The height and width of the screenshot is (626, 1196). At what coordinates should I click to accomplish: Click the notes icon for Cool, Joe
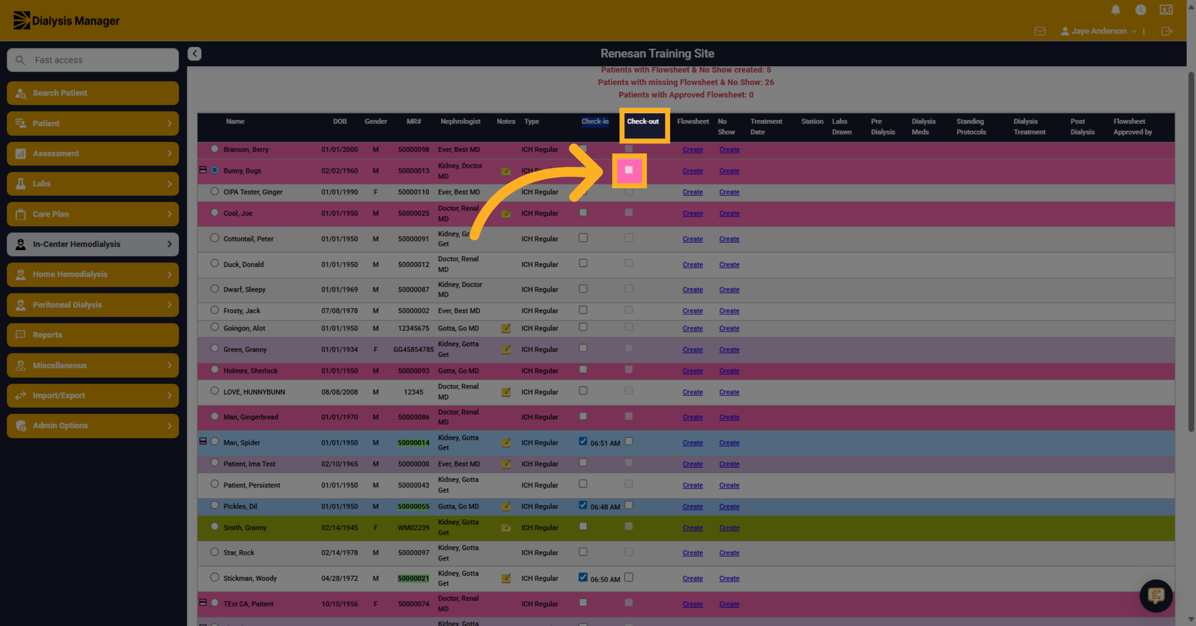[506, 214]
